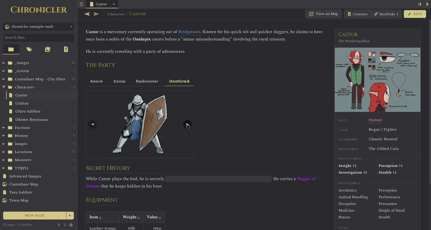The height and width of the screenshot is (230, 431).
Task: Click the New Page button
Action: pos(35,216)
